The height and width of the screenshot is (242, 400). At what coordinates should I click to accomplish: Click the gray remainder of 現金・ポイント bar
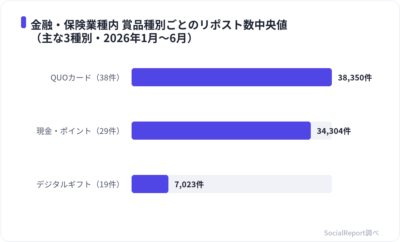pyautogui.click(x=321, y=130)
